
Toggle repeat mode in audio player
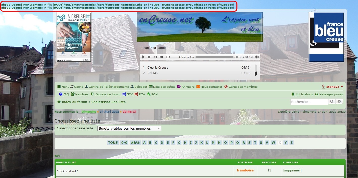(x=168, y=57)
